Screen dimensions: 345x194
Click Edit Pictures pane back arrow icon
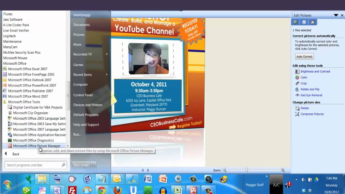[x=296, y=22]
